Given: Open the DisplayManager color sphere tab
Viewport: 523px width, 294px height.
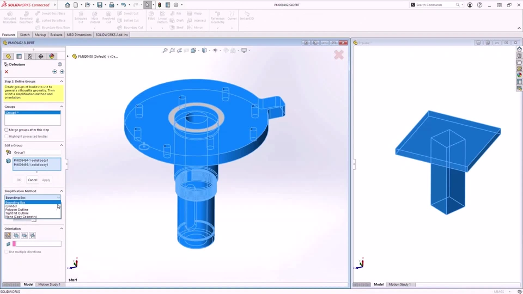Looking at the screenshot, I should 52,56.
